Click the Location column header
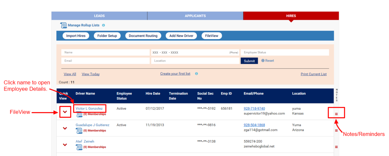This screenshot has height=156, width=389. pos(299,93)
